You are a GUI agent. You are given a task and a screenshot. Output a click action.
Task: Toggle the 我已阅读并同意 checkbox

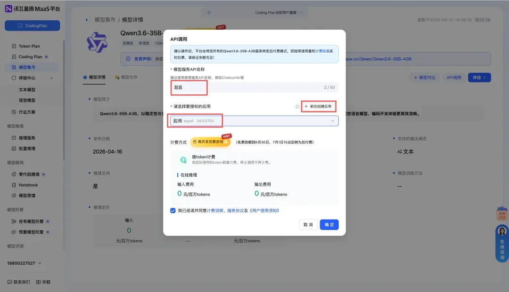click(172, 211)
